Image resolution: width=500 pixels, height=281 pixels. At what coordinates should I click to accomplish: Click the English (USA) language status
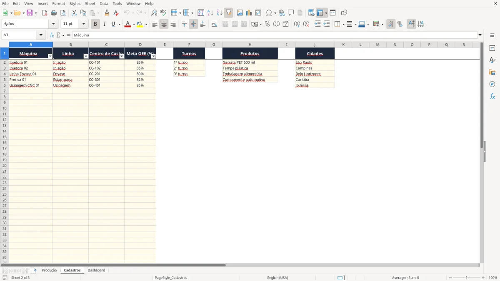click(277, 278)
